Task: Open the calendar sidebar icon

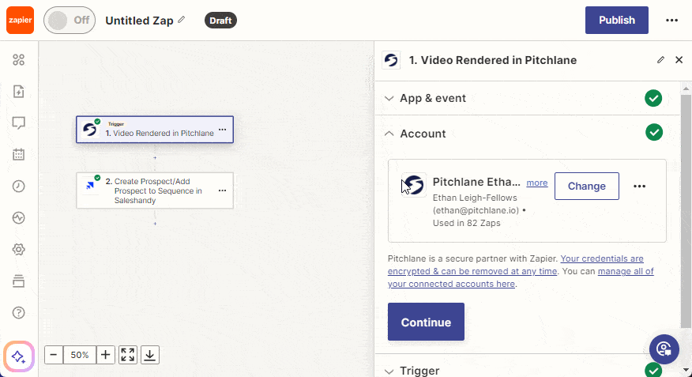Action: click(18, 154)
